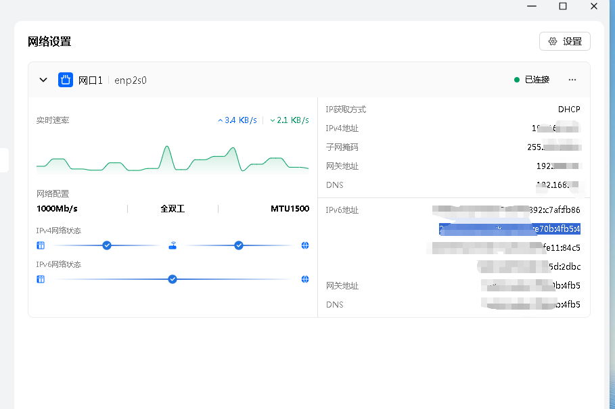Close the network settings window
615x409 pixels.
(594, 6)
